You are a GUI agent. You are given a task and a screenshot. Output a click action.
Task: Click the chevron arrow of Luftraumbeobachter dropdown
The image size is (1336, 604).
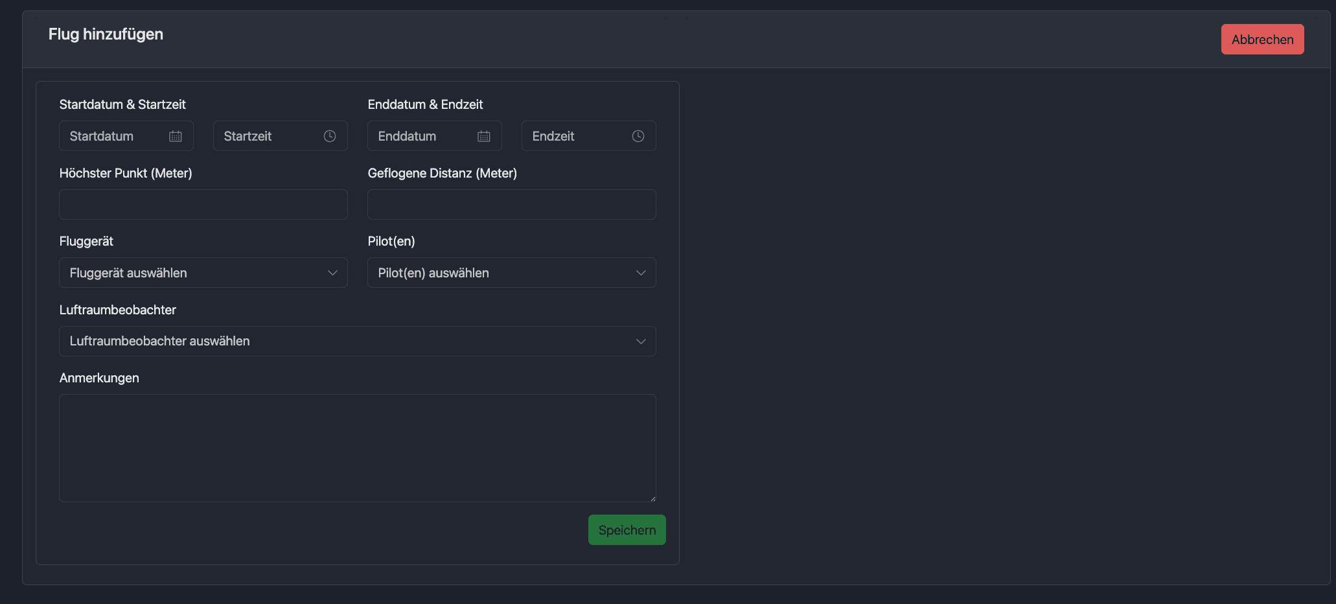pos(641,342)
